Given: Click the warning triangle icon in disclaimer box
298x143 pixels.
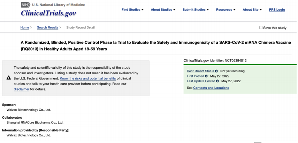Looking at the screenshot, I should (x=9, y=78).
